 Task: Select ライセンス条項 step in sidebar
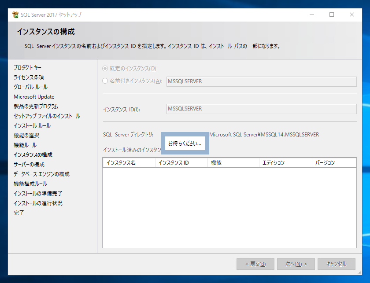29,77
